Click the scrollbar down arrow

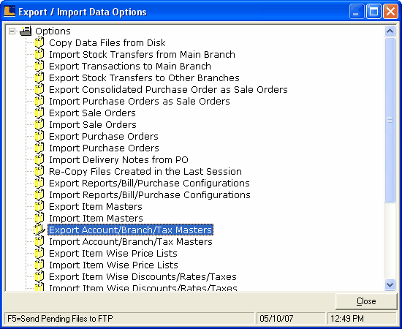[390, 284]
